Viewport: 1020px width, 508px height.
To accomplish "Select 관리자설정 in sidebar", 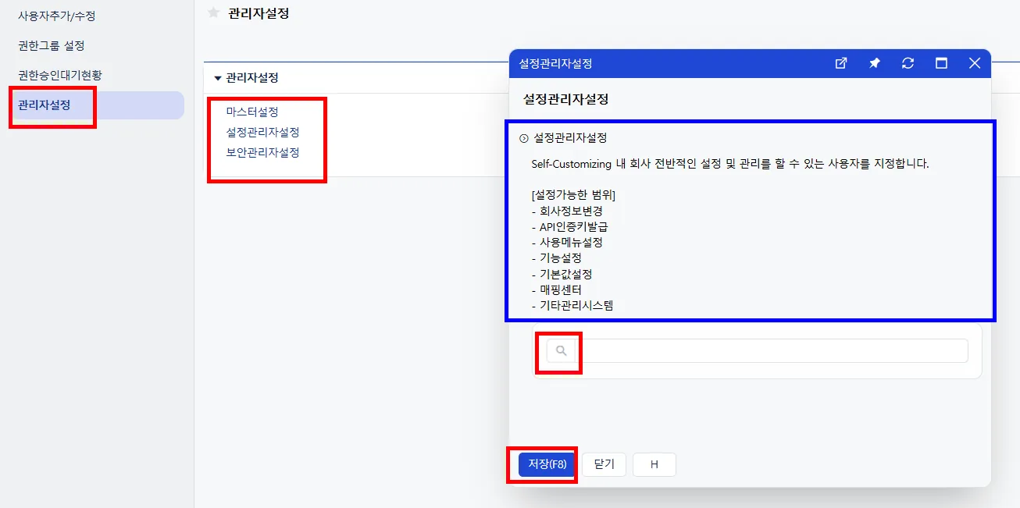I will pyautogui.click(x=45, y=105).
